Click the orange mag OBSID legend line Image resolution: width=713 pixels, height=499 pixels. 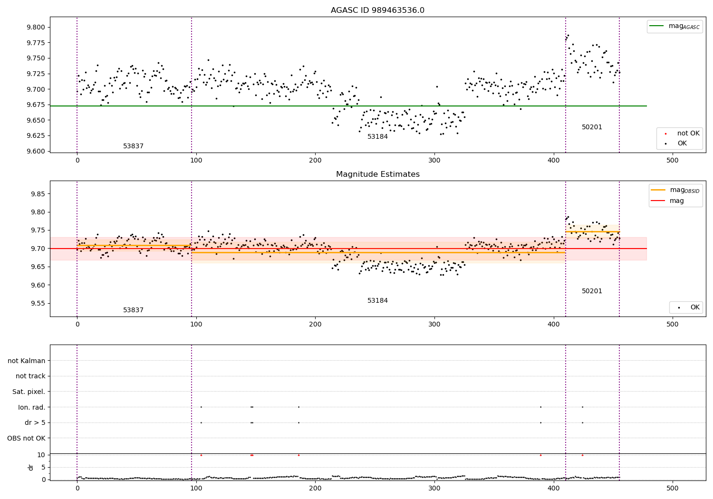(x=658, y=190)
